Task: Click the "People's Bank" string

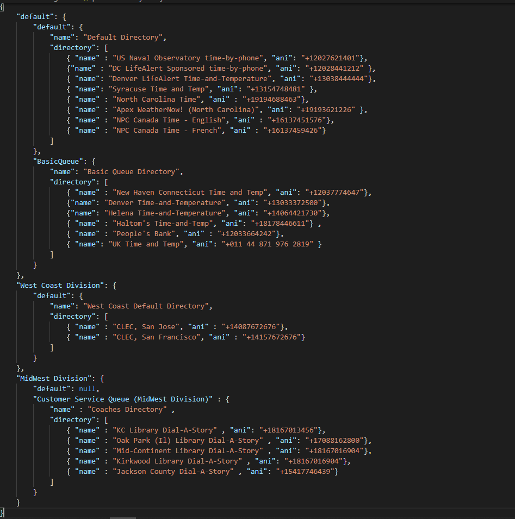Action: [144, 234]
